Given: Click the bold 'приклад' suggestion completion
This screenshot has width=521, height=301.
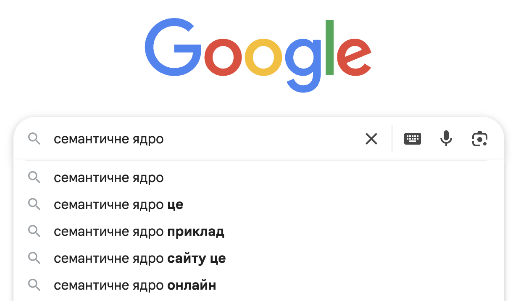Looking at the screenshot, I should tap(196, 231).
